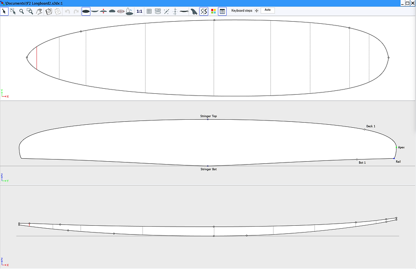Click the copy snapshot icon
Screen dimensions: 416x269
[49, 11]
